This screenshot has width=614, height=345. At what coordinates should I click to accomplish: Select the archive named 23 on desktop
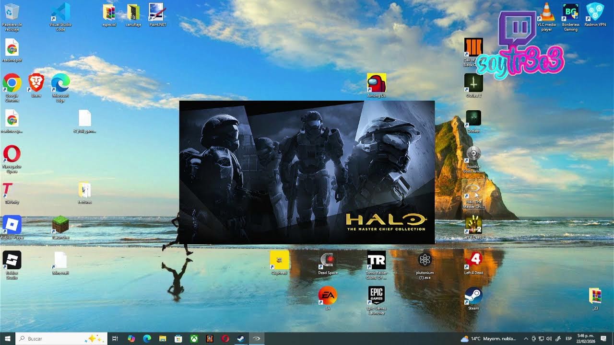coord(595,299)
